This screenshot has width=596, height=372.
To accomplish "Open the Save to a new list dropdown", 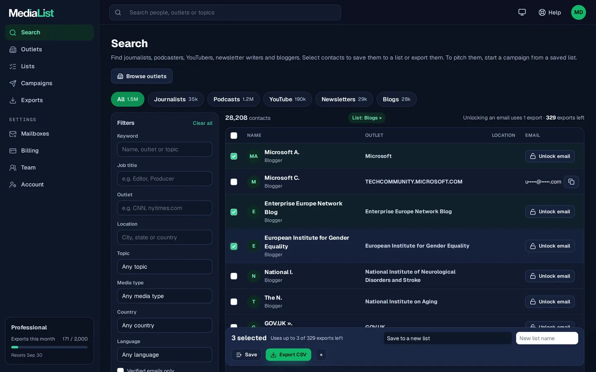I will point(448,338).
